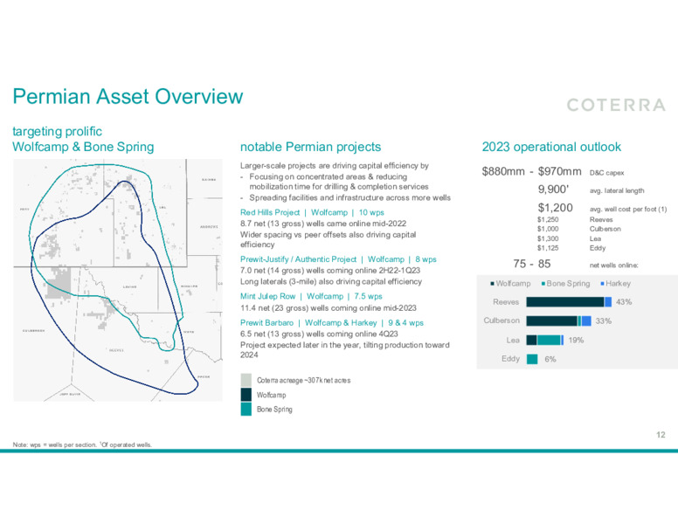Click the Eddy bar in the chart
This screenshot has height=524, width=678.
(x=532, y=359)
